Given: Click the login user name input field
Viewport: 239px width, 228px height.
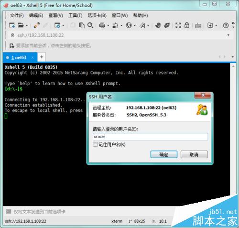Looking at the screenshot, I should (x=150, y=137).
